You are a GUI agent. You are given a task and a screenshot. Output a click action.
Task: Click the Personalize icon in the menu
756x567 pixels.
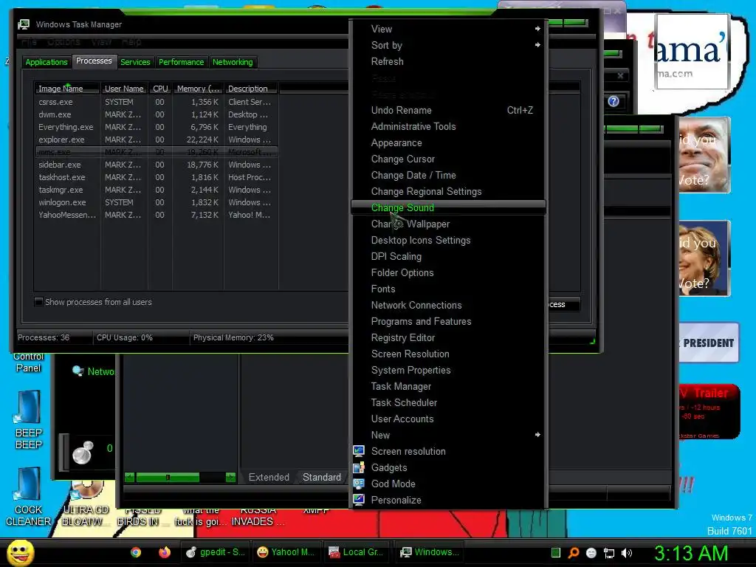[359, 500]
